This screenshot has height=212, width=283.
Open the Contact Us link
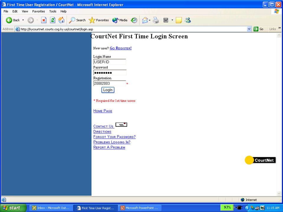pyautogui.click(x=103, y=126)
